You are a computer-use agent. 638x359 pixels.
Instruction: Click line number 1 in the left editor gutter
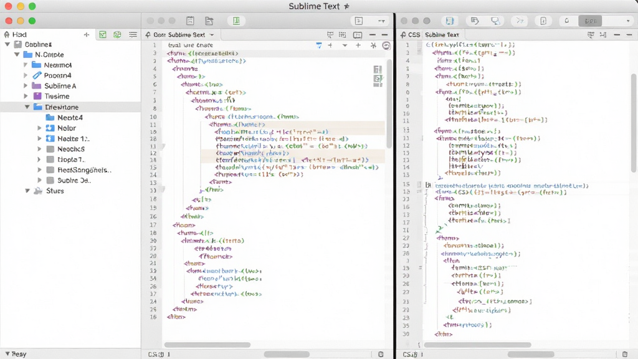155,45
